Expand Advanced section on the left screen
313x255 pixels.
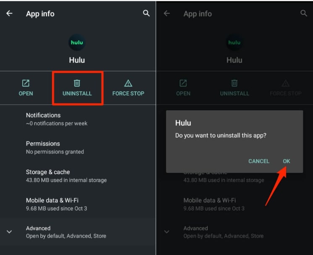coord(78,232)
